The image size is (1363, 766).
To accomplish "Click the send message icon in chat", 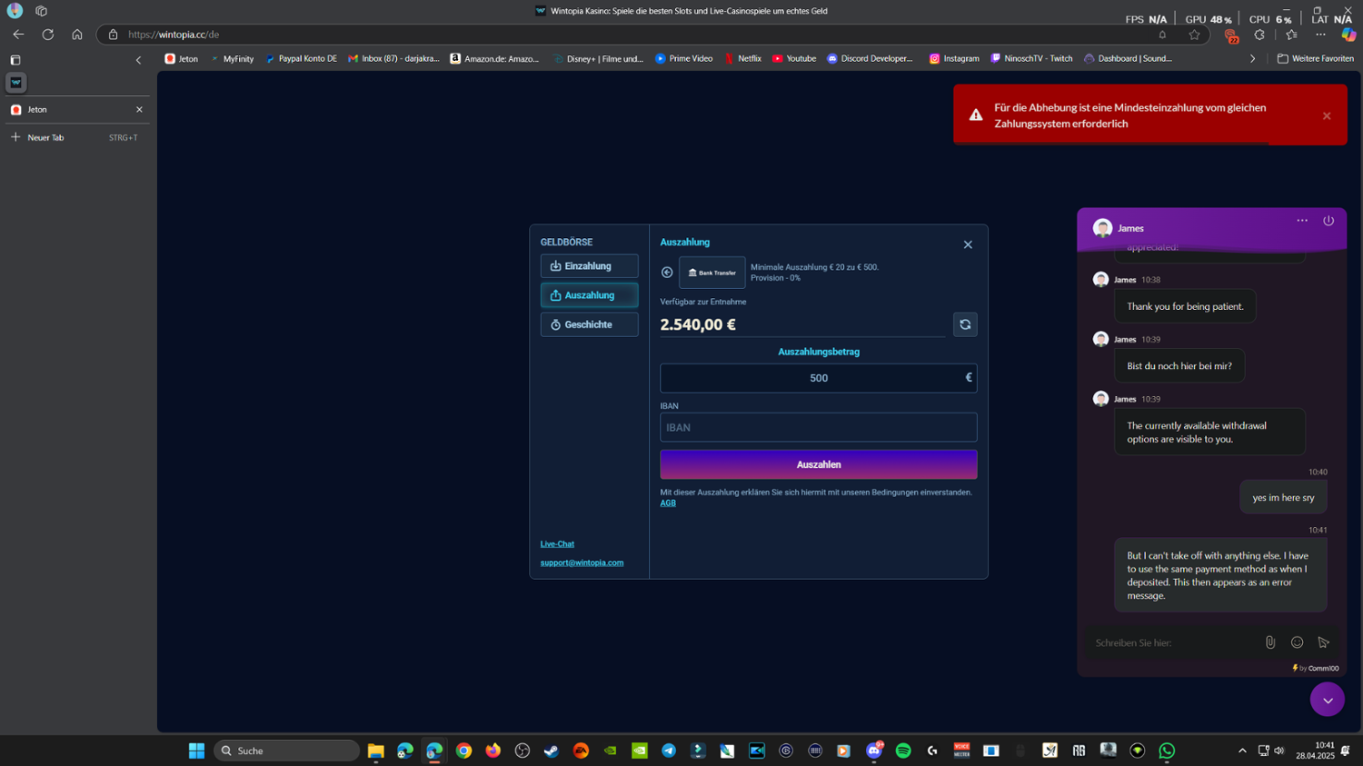I will point(1324,642).
